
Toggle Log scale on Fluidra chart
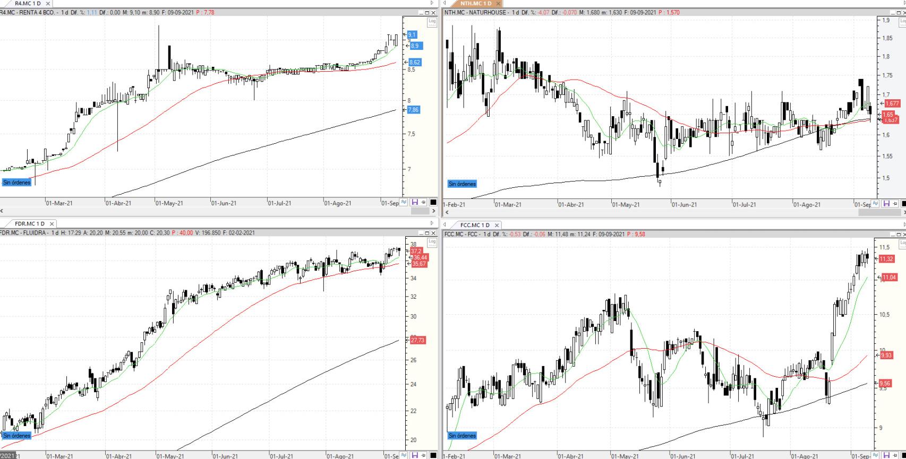tap(432, 242)
